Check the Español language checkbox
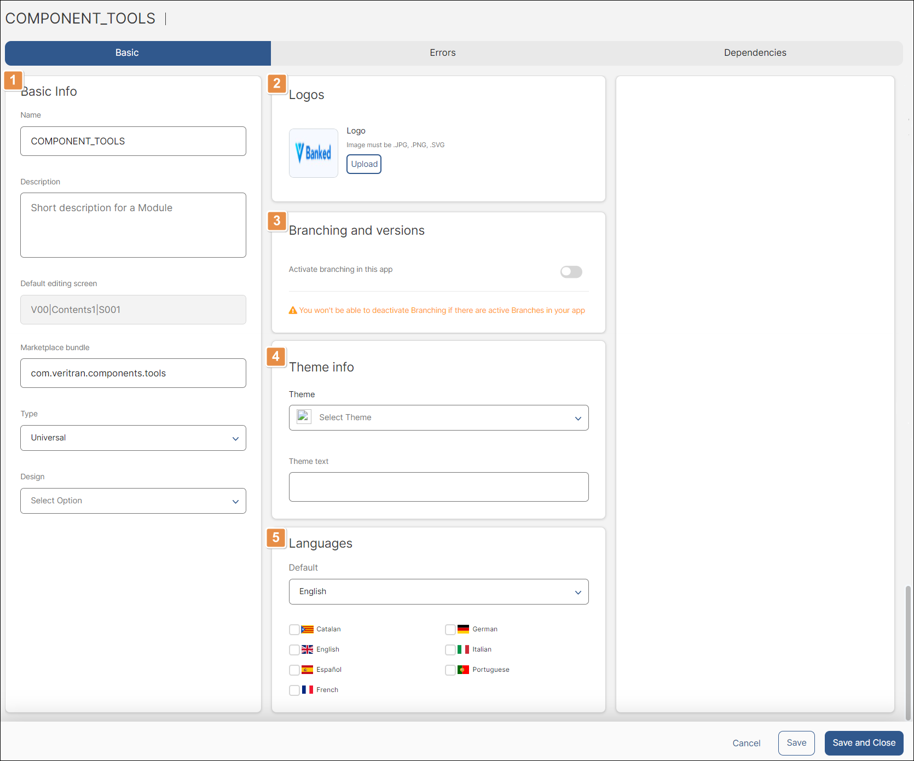Image resolution: width=914 pixels, height=761 pixels. click(294, 670)
